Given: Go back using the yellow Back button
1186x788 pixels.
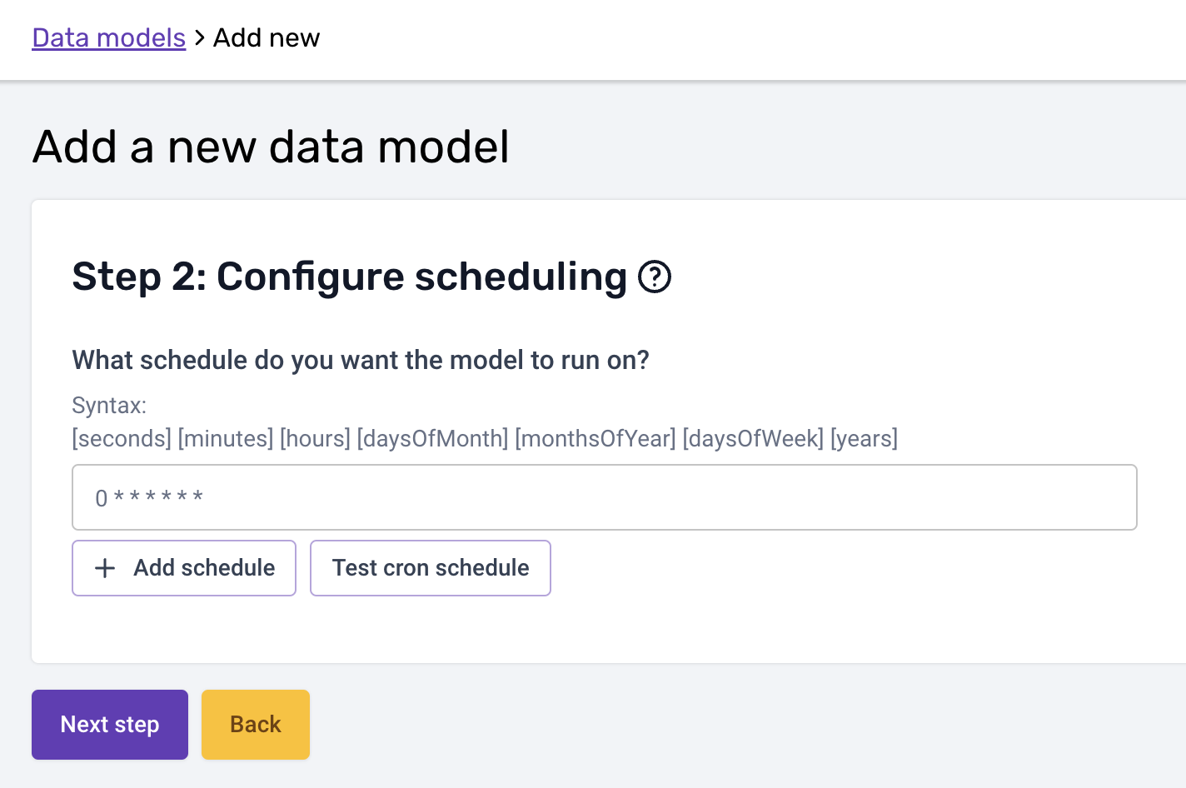Looking at the screenshot, I should pos(256,725).
